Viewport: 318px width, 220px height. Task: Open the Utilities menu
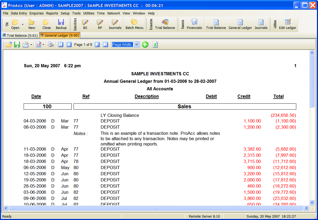pyautogui.click(x=89, y=13)
